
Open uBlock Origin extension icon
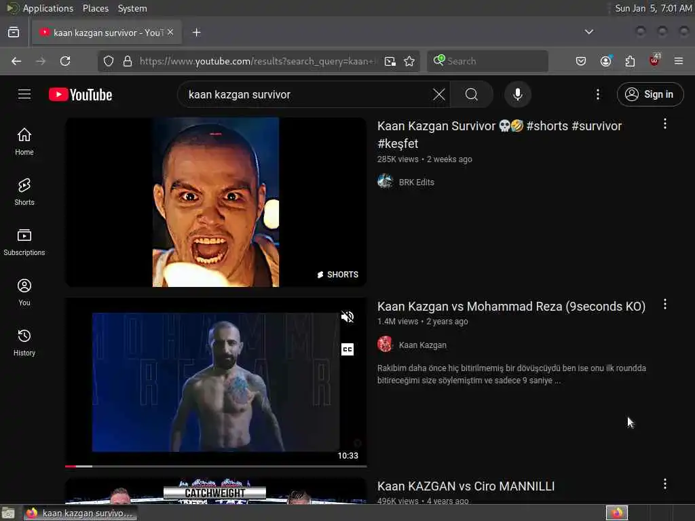coord(654,60)
